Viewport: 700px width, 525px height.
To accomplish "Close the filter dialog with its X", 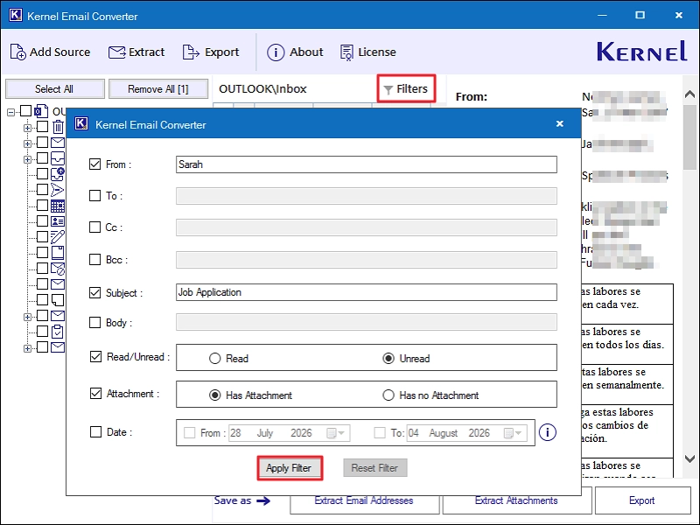I will click(x=560, y=123).
